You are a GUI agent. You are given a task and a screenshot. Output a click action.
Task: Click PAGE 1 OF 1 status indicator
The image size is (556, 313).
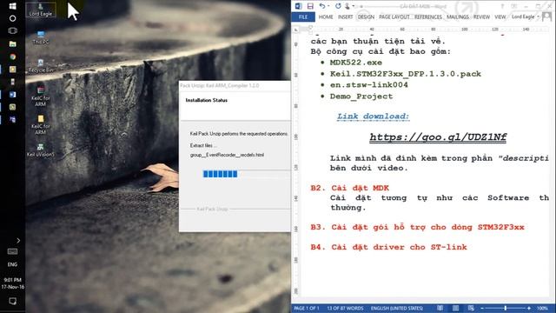(x=307, y=309)
